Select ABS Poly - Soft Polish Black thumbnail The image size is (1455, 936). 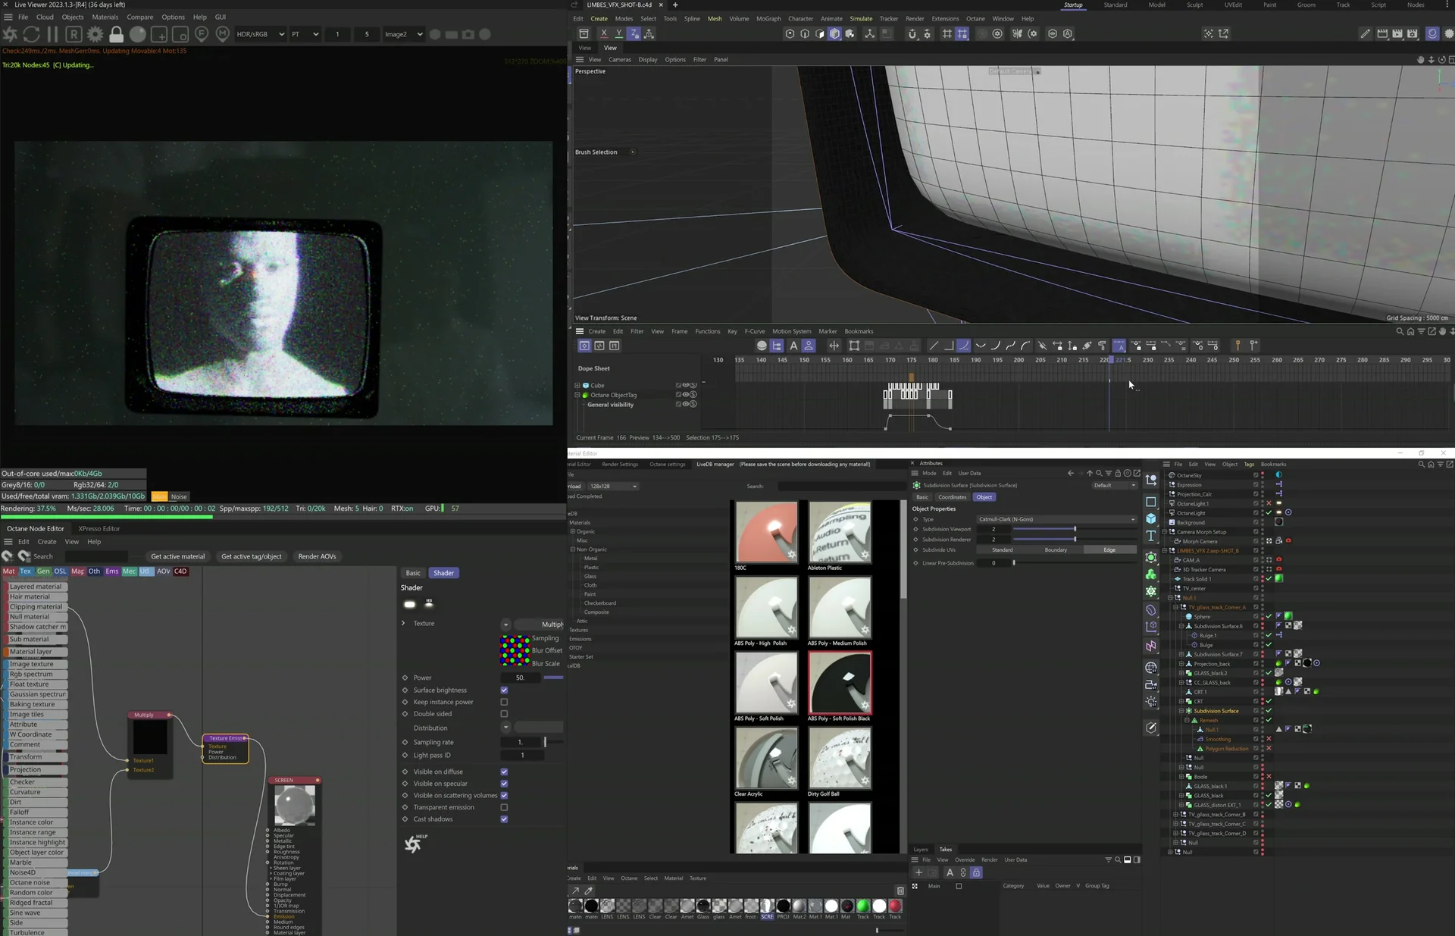840,682
